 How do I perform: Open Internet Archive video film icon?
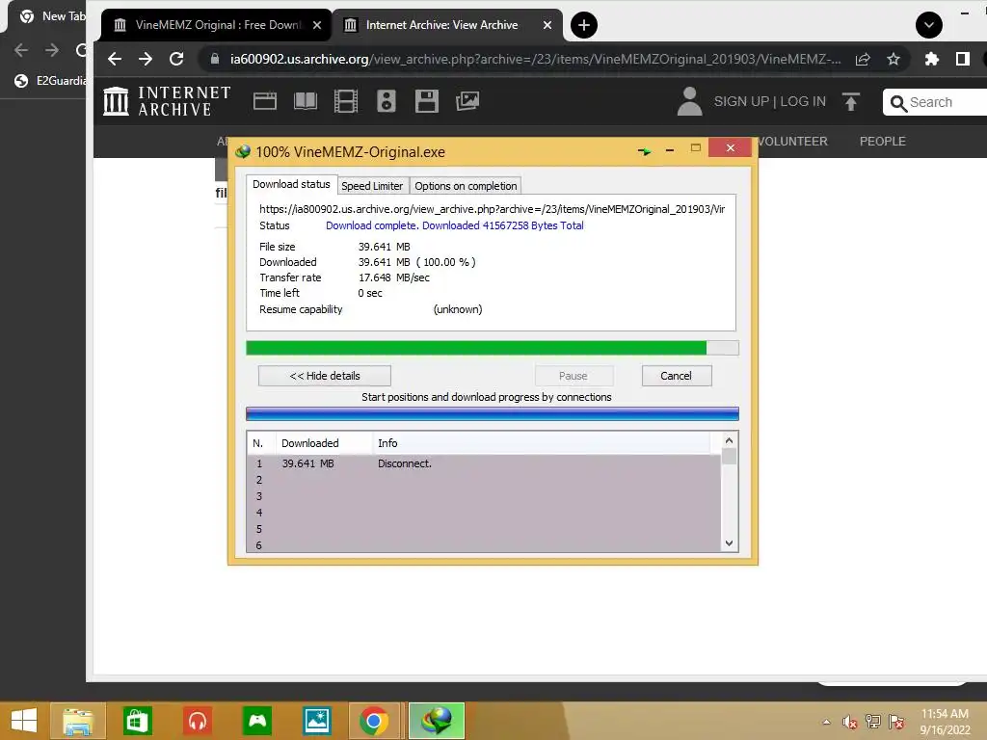[346, 101]
